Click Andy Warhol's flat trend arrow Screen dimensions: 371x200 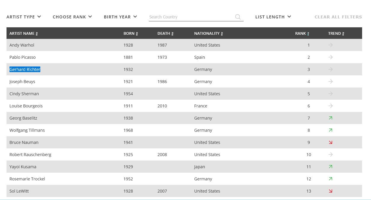[331, 45]
